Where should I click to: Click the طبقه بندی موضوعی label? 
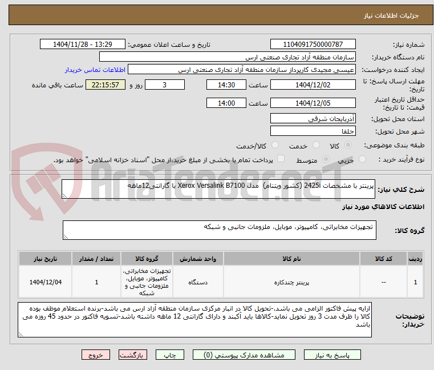click(394, 145)
